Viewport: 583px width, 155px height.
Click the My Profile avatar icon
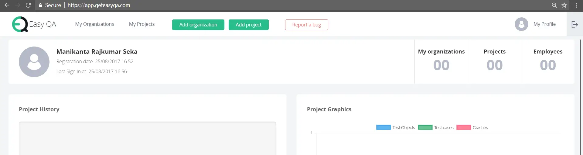pos(521,24)
